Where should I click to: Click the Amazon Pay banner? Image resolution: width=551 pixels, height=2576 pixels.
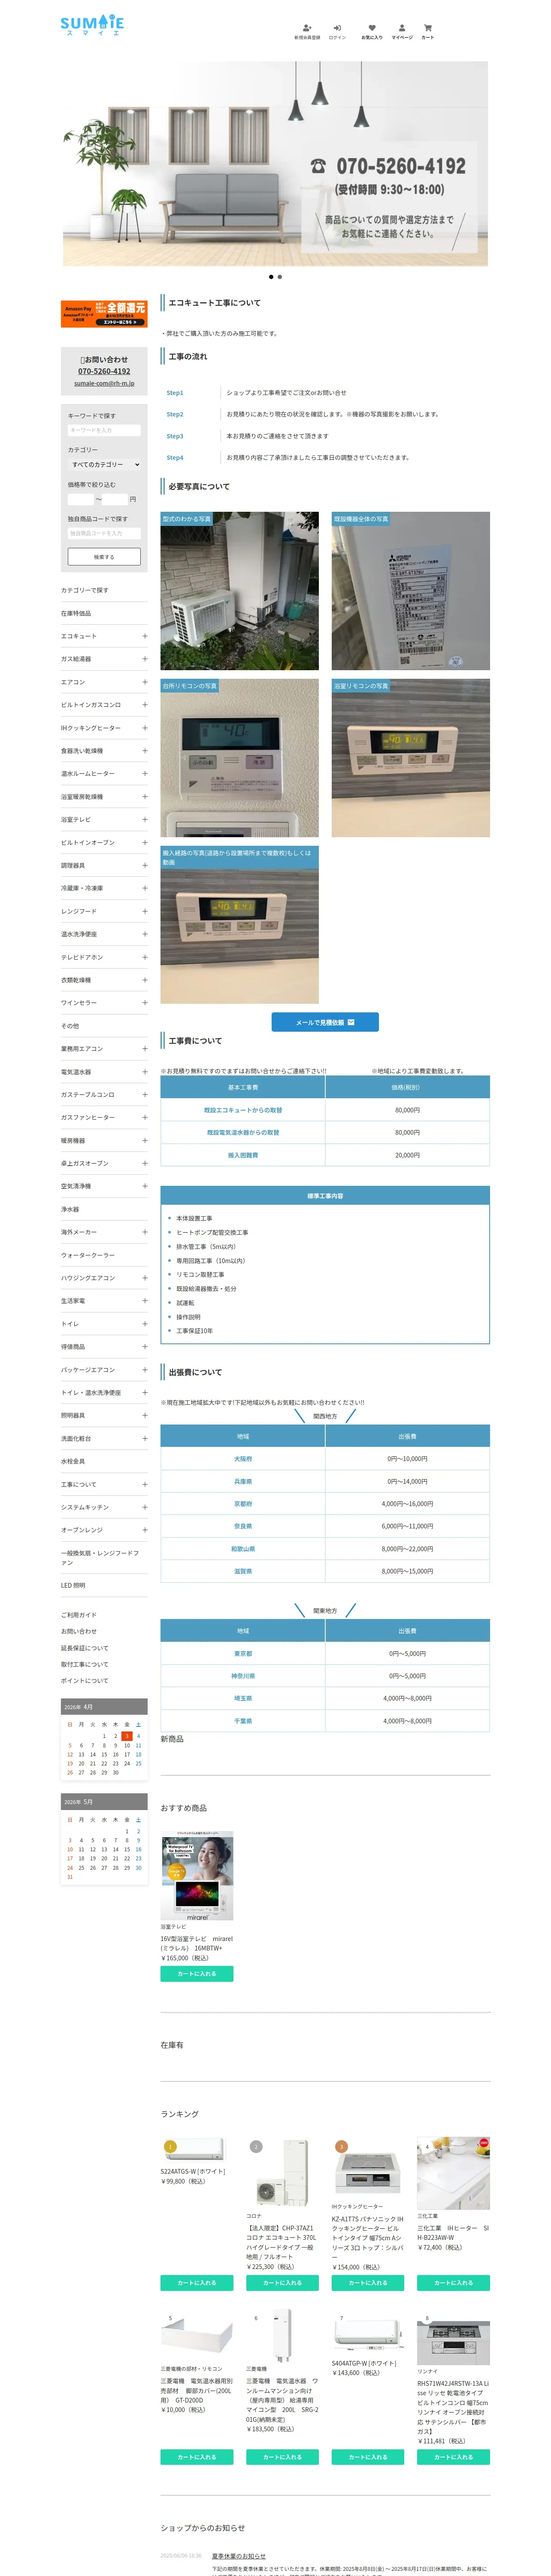(104, 314)
